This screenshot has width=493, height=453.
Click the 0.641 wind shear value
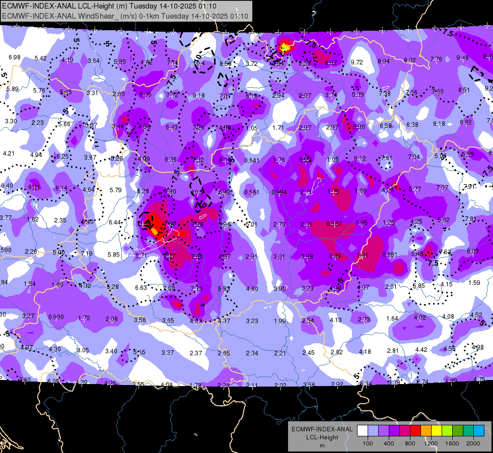251,161
